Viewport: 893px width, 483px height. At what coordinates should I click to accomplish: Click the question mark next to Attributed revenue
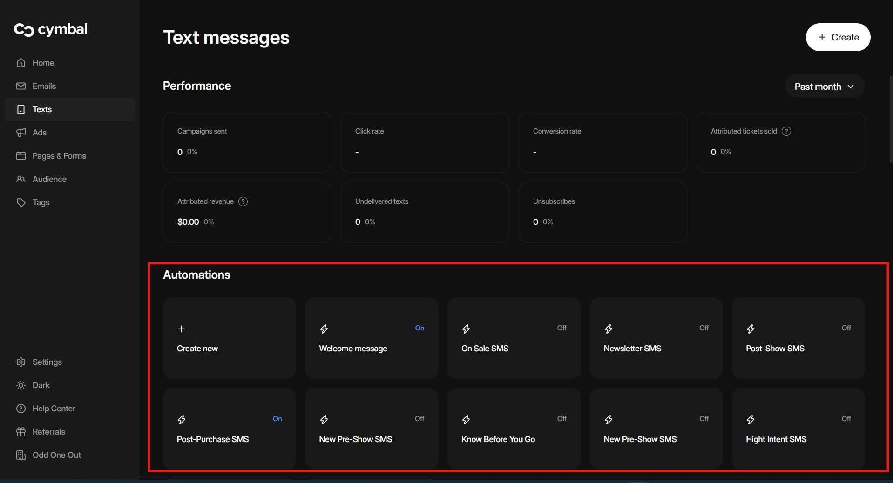[x=243, y=201]
